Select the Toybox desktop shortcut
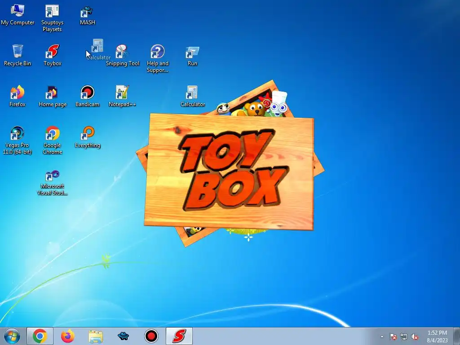The width and height of the screenshot is (460, 345). coord(52,55)
